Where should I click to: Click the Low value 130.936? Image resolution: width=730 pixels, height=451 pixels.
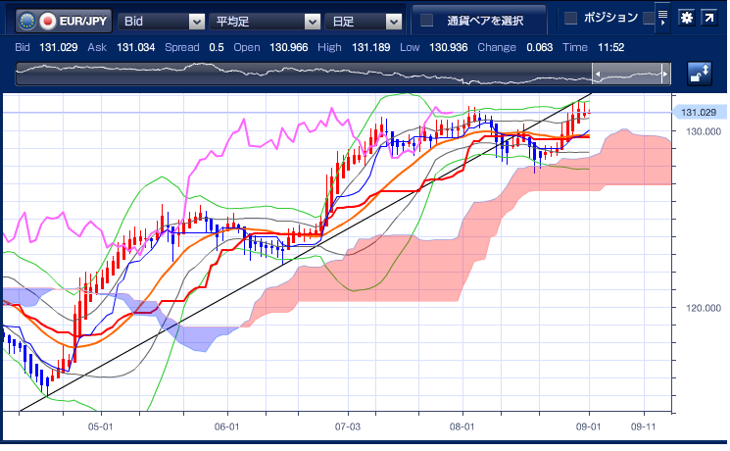[448, 47]
